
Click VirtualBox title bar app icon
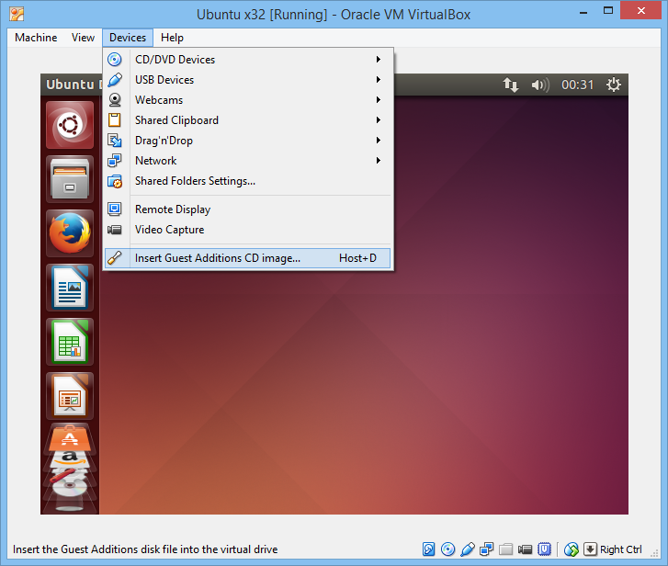coord(17,14)
